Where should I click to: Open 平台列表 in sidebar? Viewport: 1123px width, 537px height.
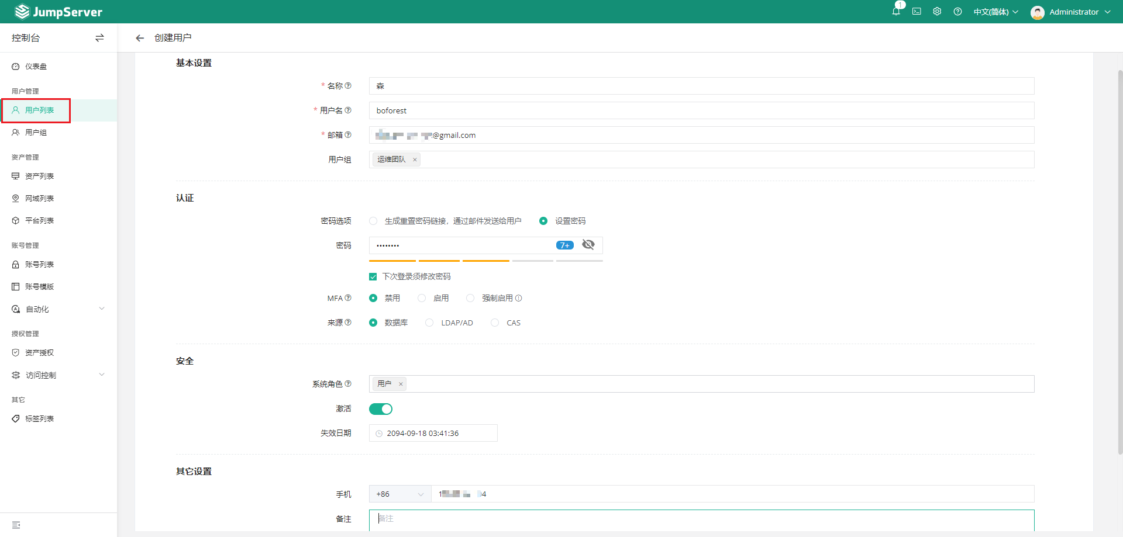coord(58,221)
